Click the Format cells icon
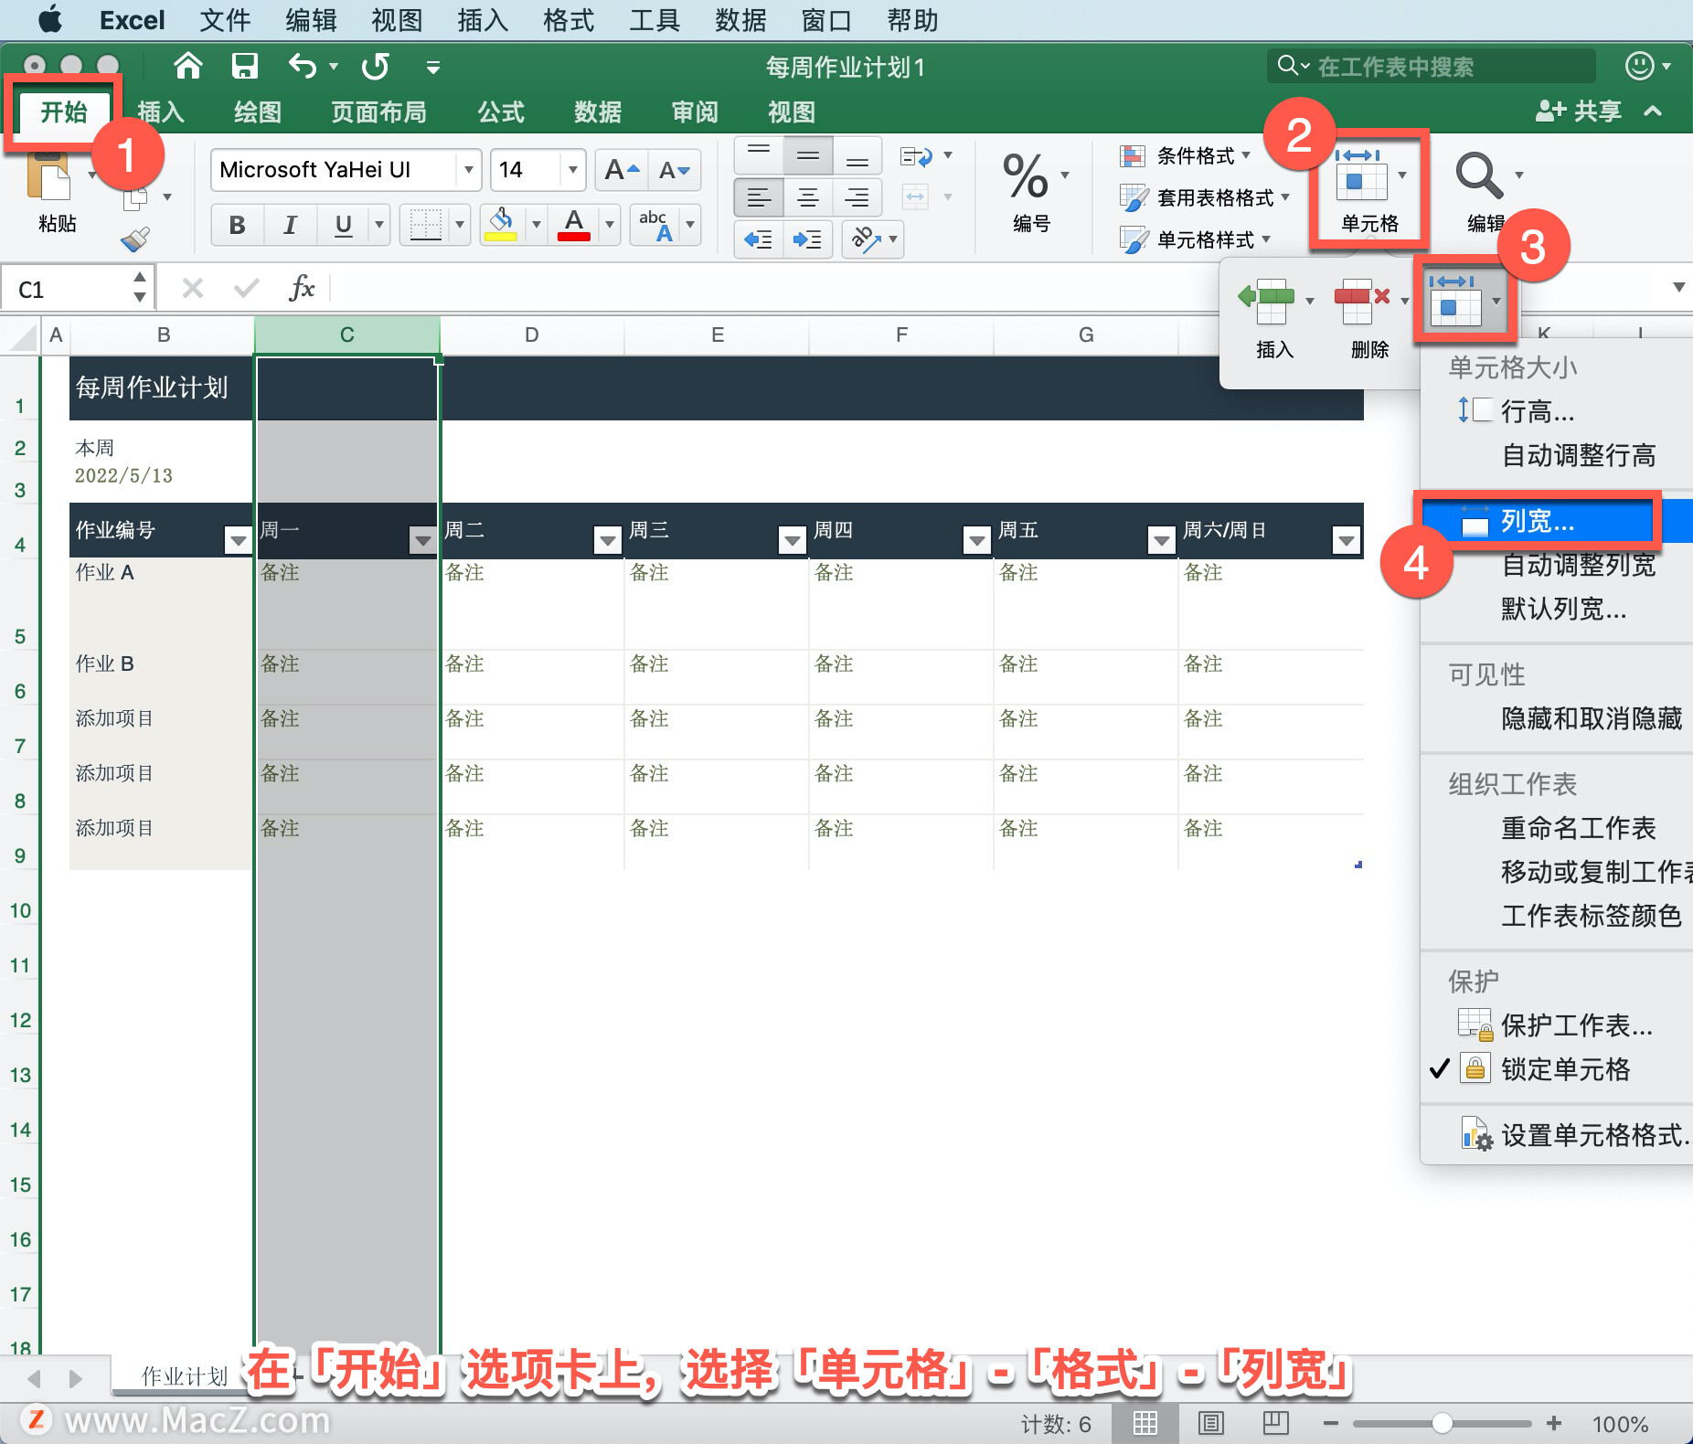Screen dimensions: 1693x1444 [x=1455, y=301]
